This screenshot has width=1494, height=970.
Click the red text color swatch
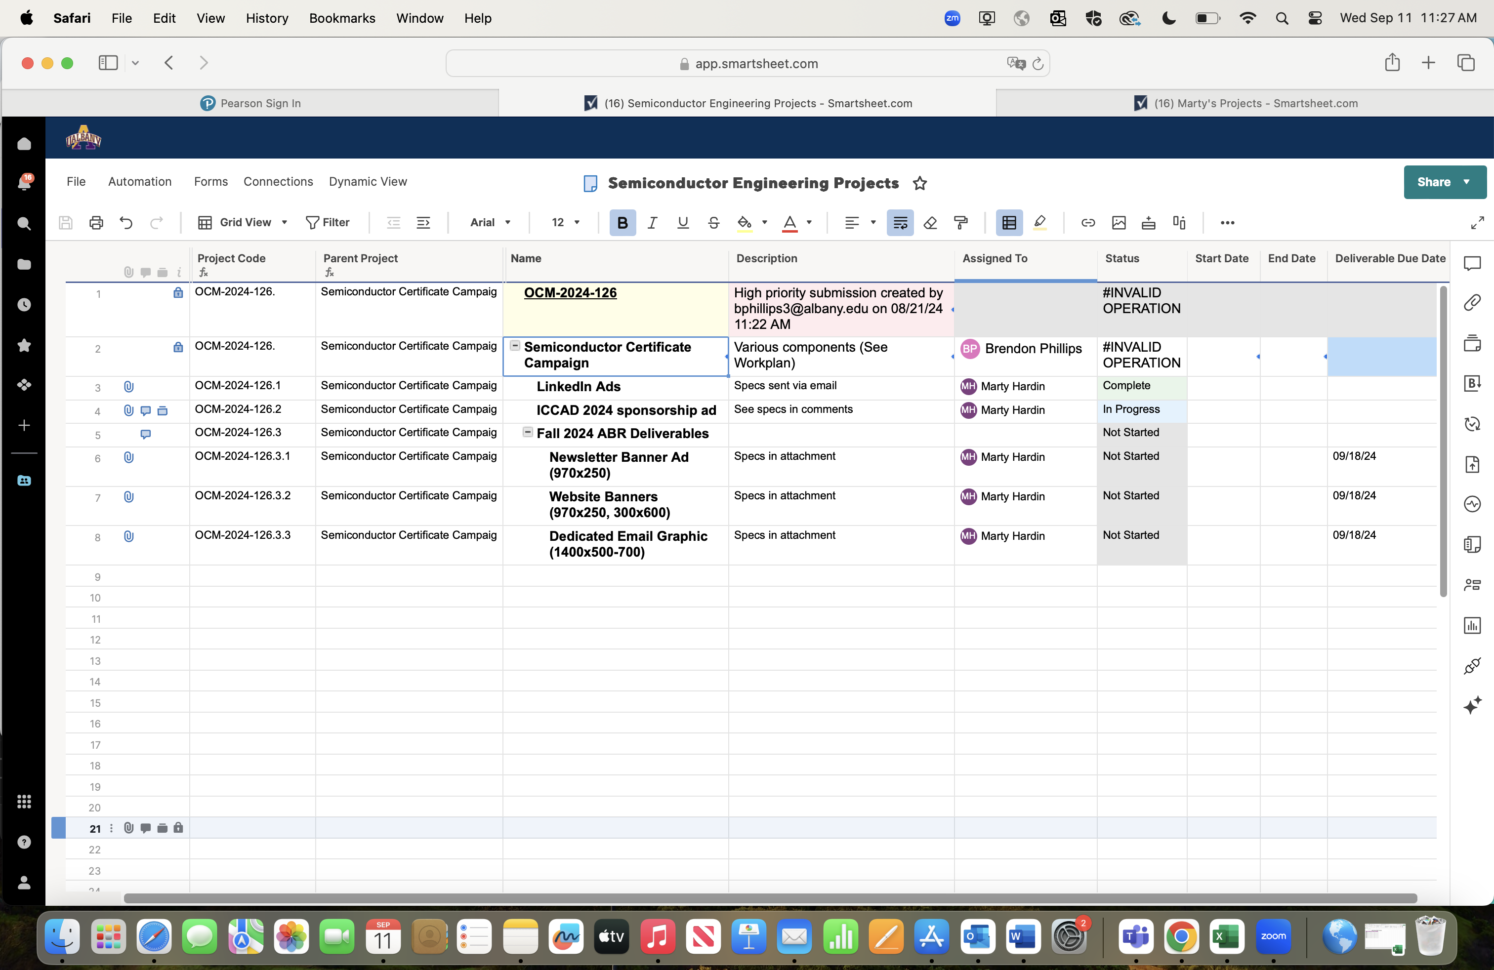(x=789, y=223)
